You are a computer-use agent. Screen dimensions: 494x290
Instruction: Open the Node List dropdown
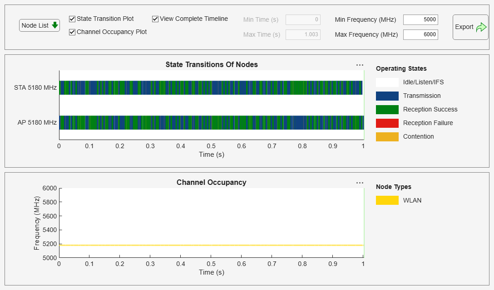point(40,25)
